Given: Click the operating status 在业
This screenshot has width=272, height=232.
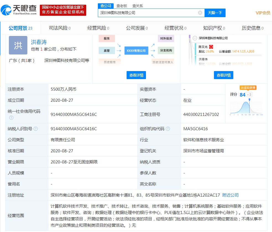Looking at the screenshot, I should (187, 100).
